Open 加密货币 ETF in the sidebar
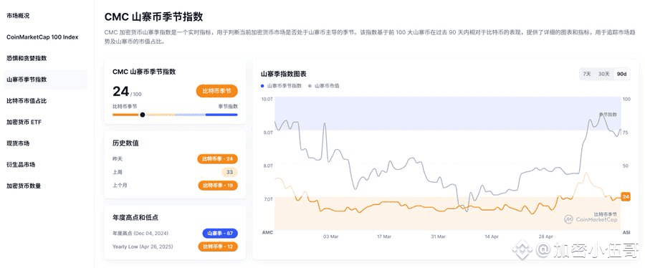 [24, 122]
